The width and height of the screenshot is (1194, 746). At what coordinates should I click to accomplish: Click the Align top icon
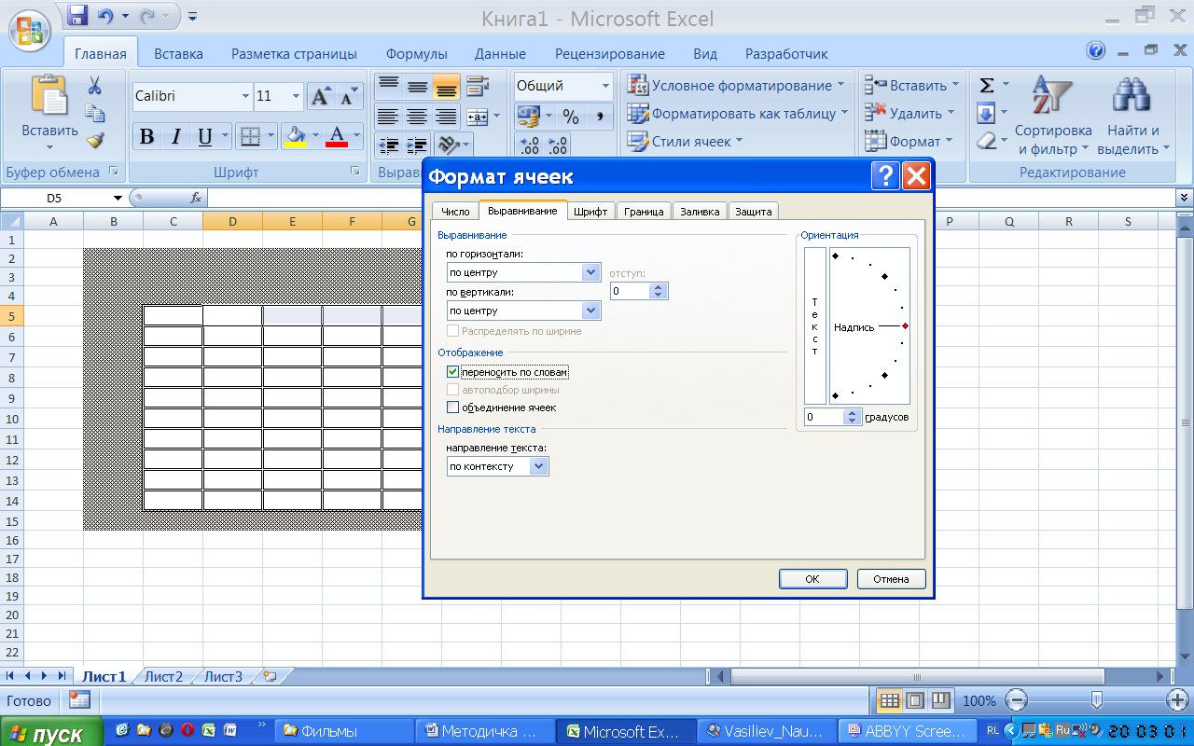click(388, 87)
